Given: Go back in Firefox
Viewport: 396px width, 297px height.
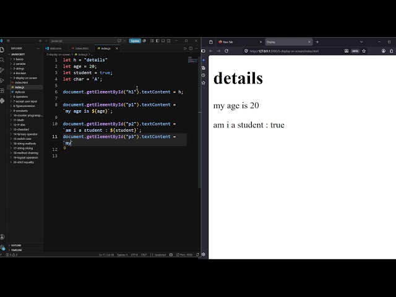Looking at the screenshot, I should [210, 51].
